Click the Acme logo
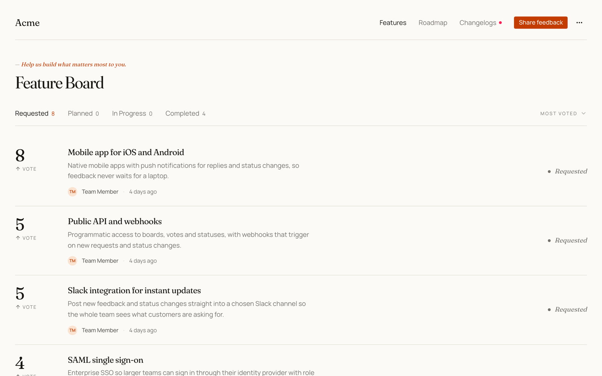Image resolution: width=602 pixels, height=376 pixels. (x=27, y=23)
